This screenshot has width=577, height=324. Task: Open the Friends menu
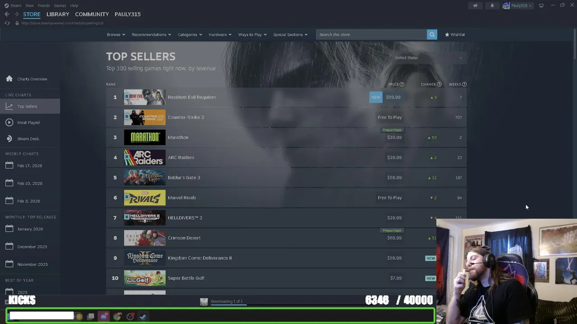tap(44, 5)
